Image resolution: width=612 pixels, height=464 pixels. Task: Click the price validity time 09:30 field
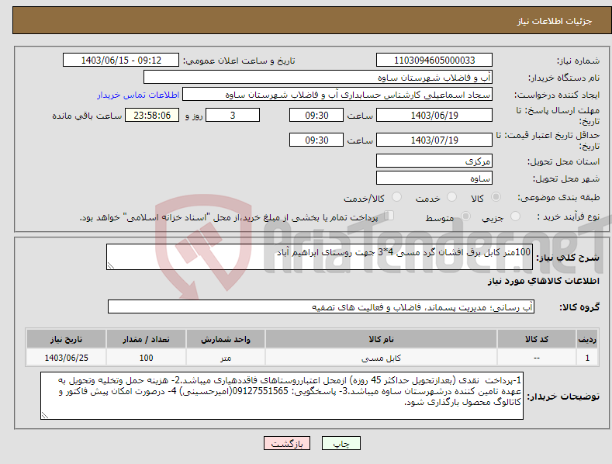click(x=316, y=140)
